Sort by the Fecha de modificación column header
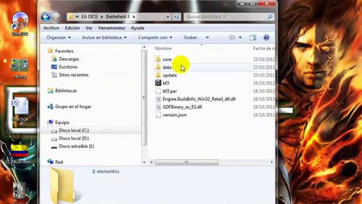The image size is (362, 204). pos(264,48)
